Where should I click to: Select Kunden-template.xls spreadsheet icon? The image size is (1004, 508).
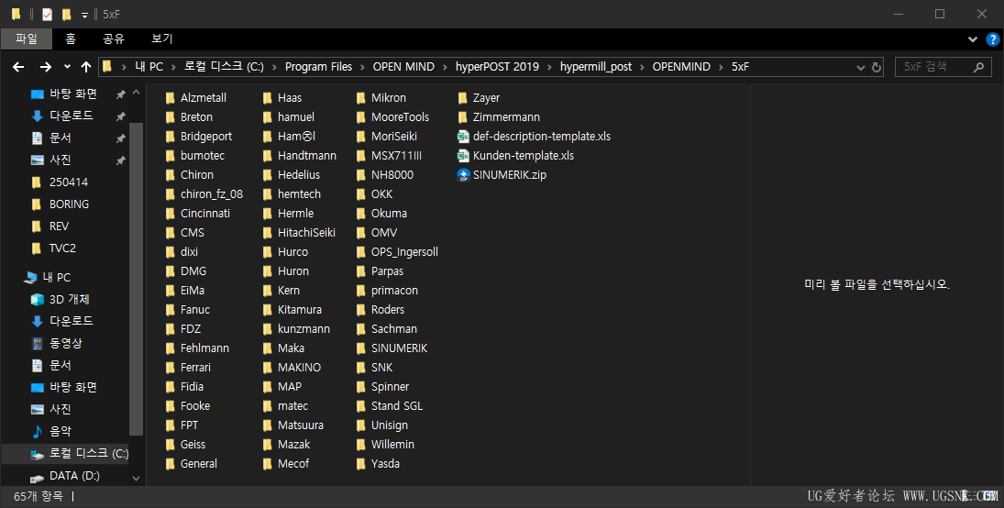[463, 156]
